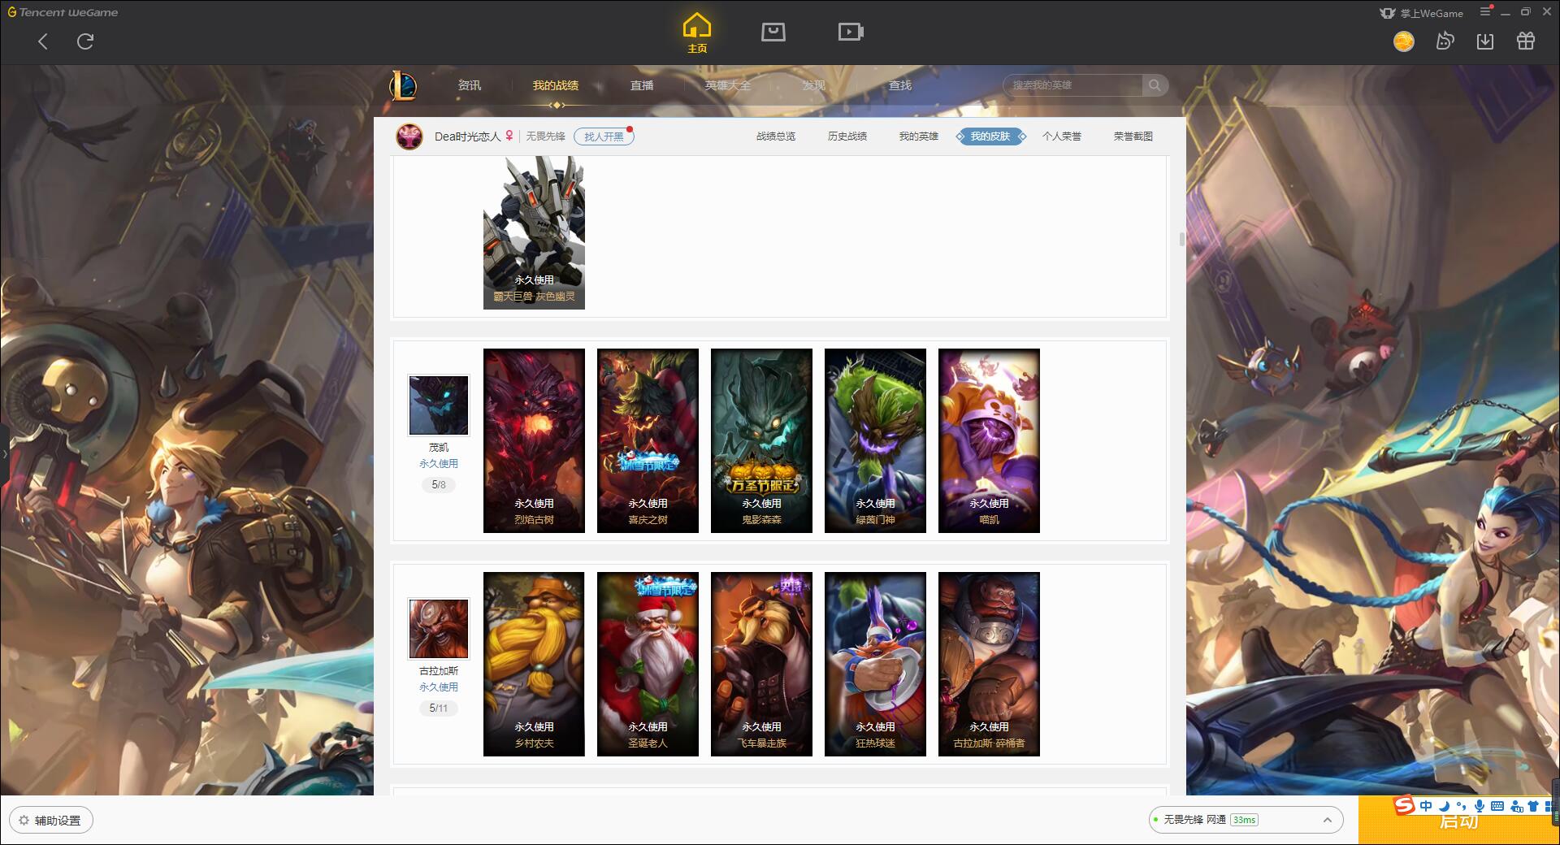Select the 我的战绩 tab
Viewport: 1560px width, 845px height.
coord(556,85)
